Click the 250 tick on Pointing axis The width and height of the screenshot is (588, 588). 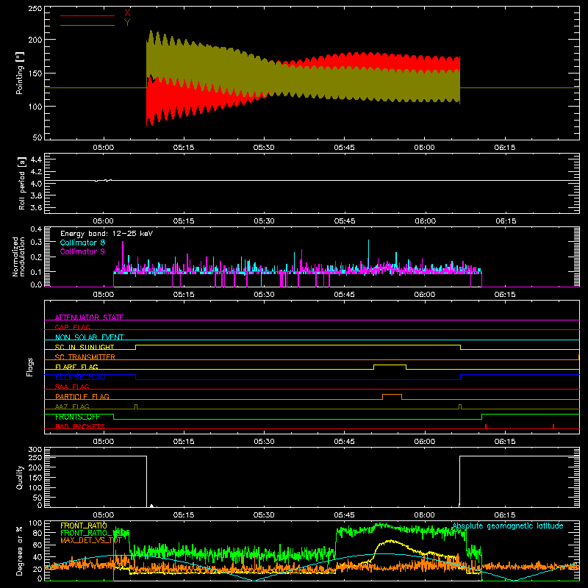(35, 8)
